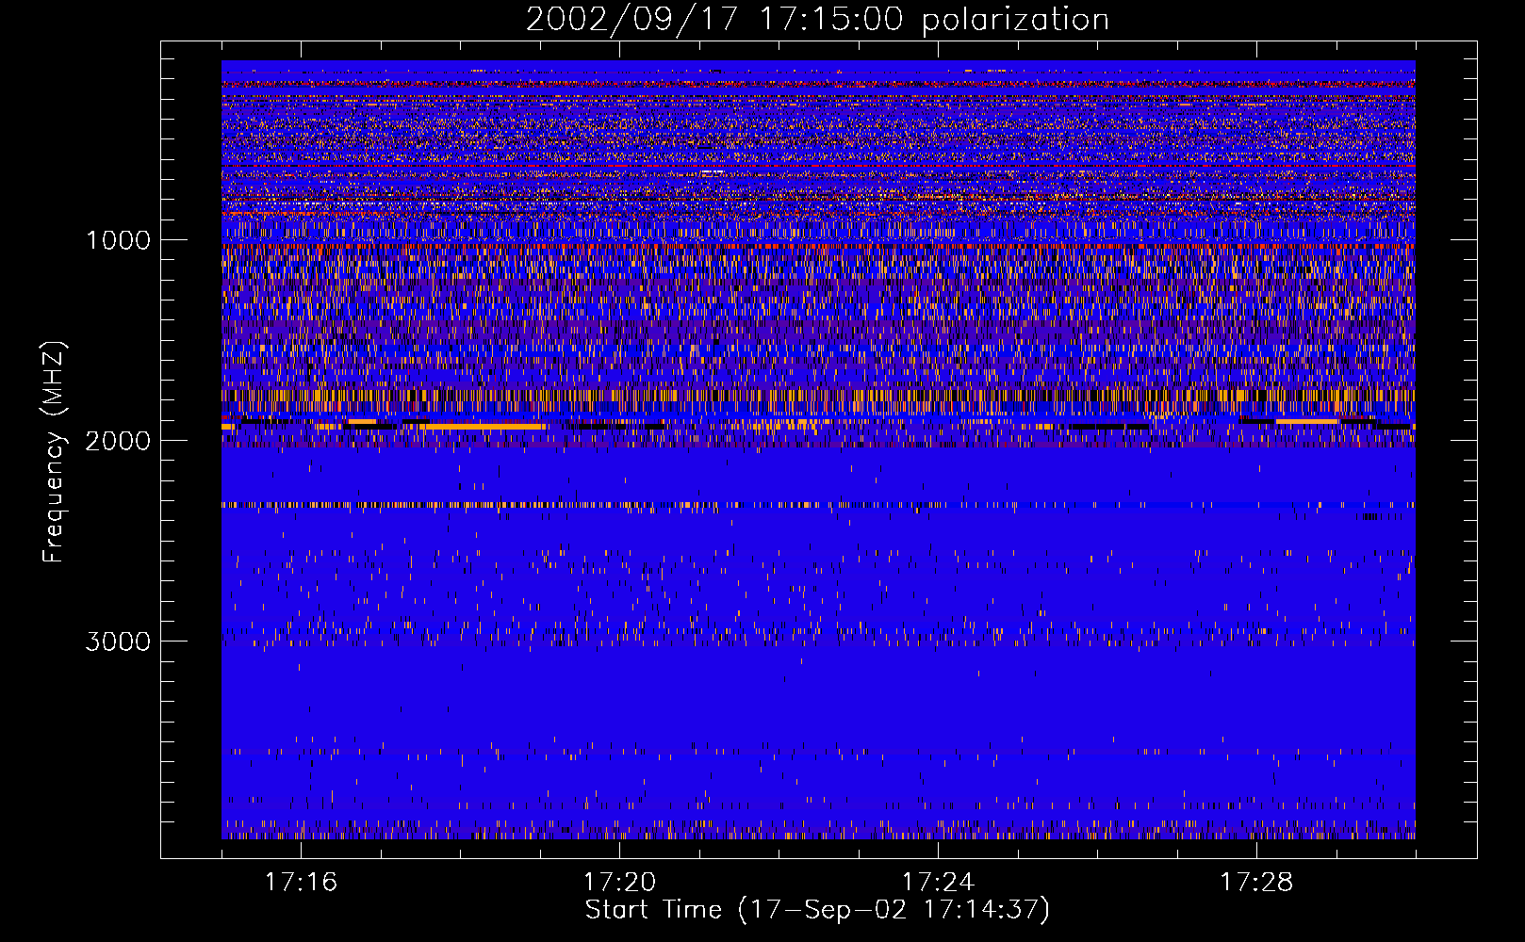Click the 17:24 time tick label
This screenshot has width=1525, height=942.
(x=938, y=883)
